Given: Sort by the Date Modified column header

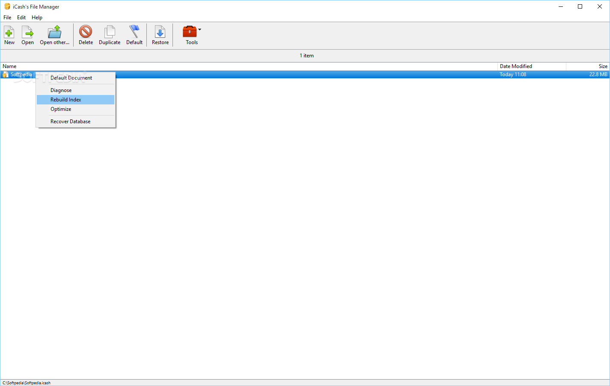Looking at the screenshot, I should click(x=532, y=66).
